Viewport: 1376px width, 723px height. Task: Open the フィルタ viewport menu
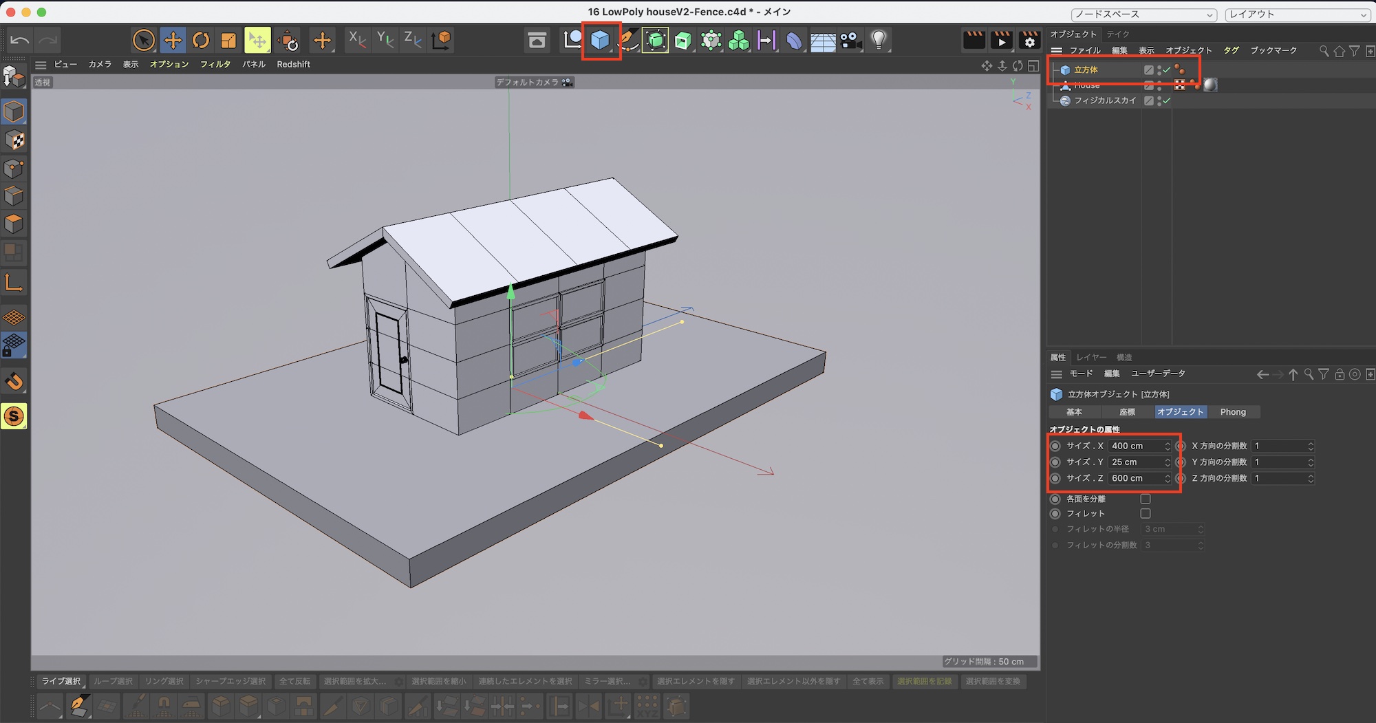pos(215,64)
